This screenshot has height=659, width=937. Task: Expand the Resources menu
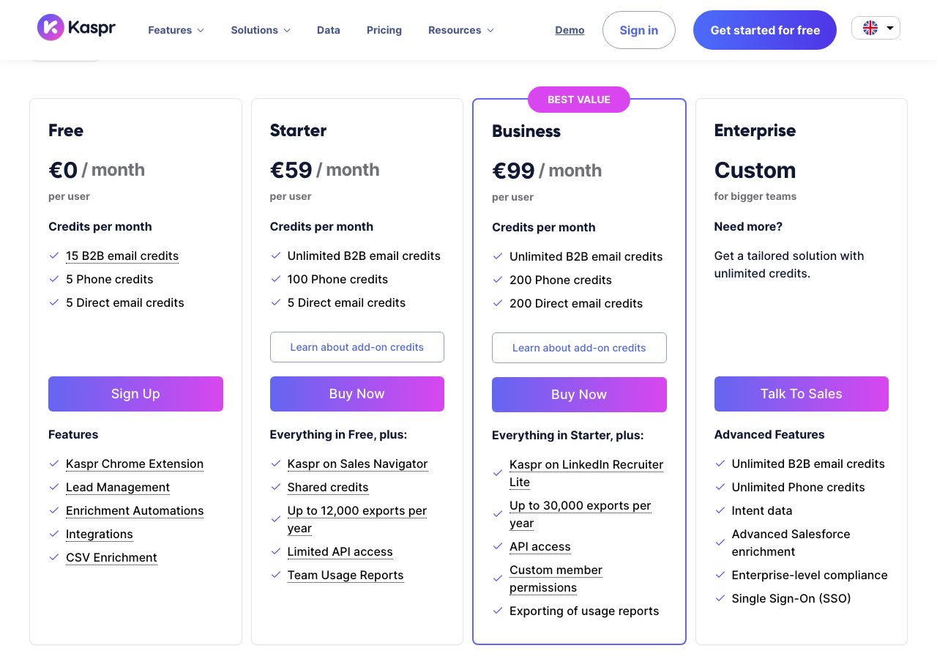point(461,30)
